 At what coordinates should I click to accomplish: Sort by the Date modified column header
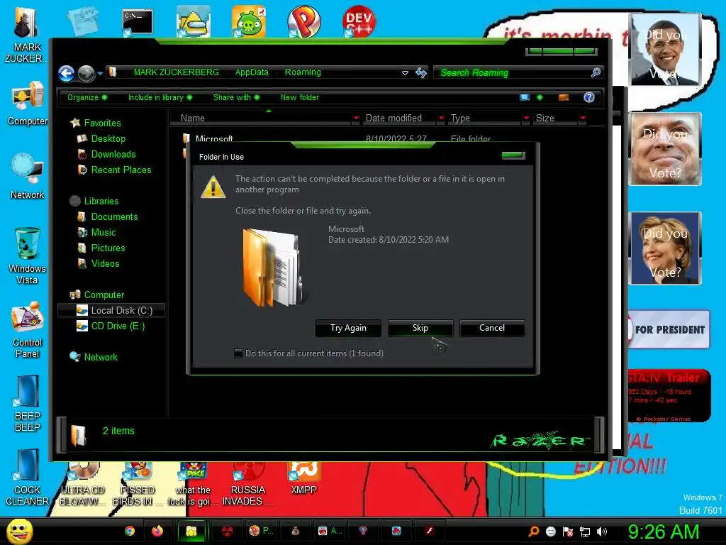398,119
